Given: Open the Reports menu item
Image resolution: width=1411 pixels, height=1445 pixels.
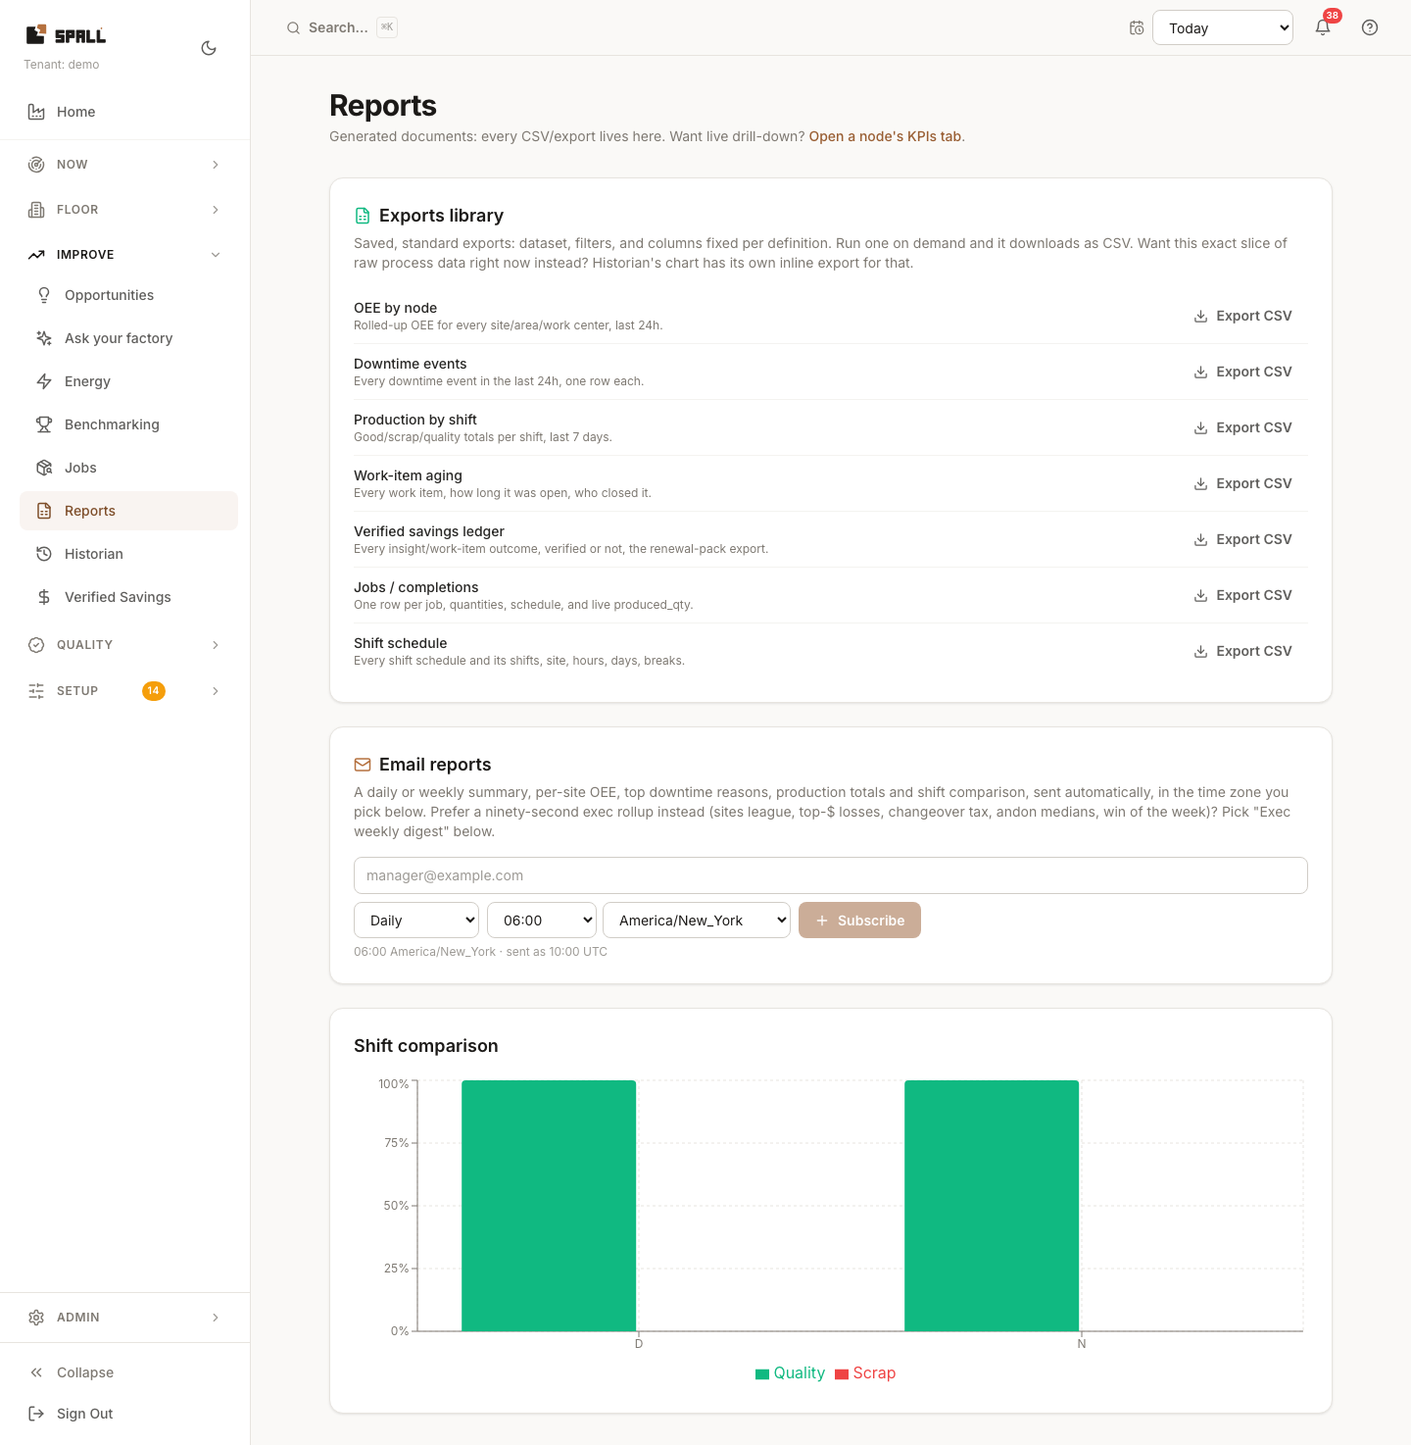Looking at the screenshot, I should click(x=128, y=511).
